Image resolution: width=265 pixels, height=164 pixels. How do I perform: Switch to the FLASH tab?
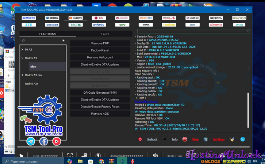pyautogui.click(x=104, y=34)
